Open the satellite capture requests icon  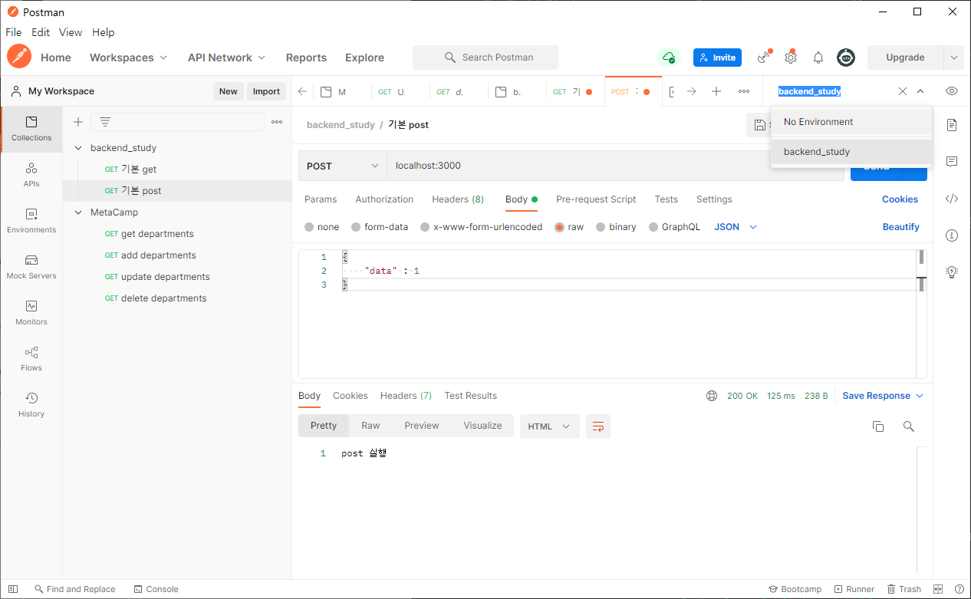click(x=763, y=58)
